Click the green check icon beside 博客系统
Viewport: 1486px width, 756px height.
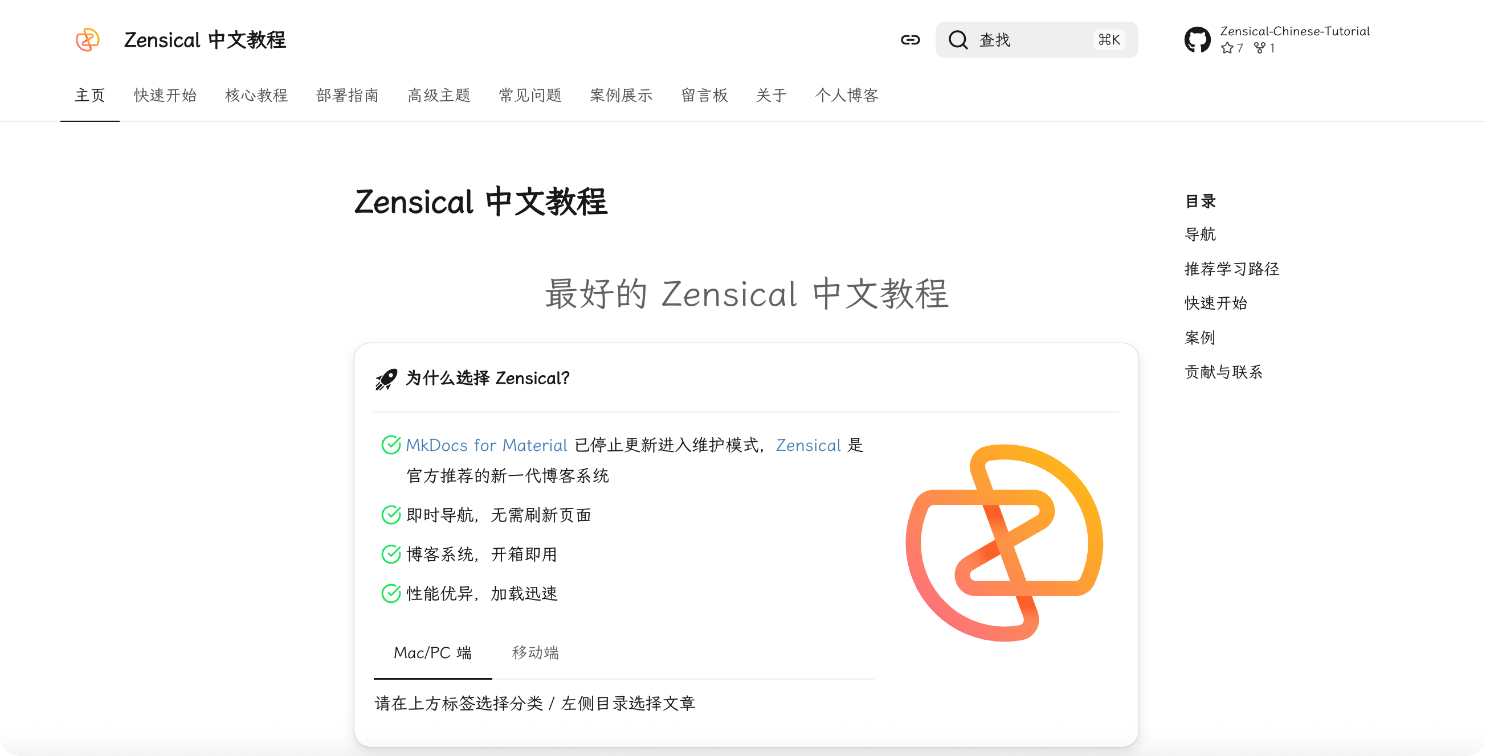(391, 554)
